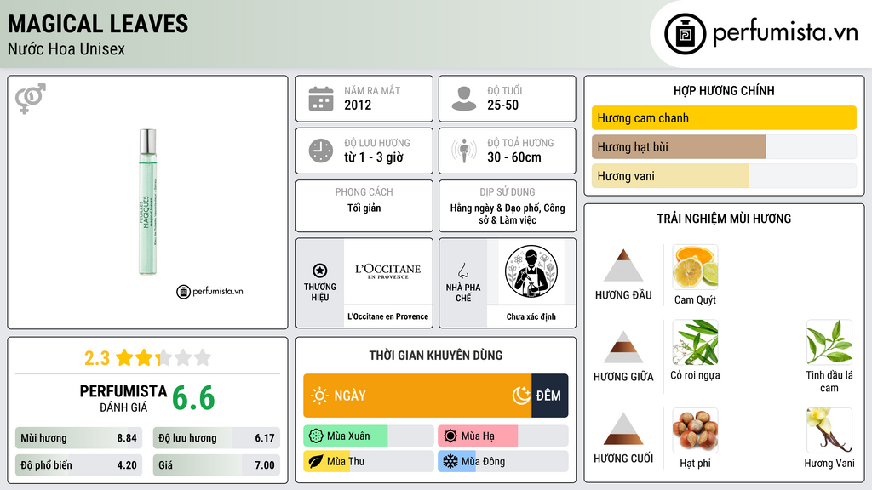The image size is (872, 490).
Task: Click the perfumer illustration above Chưa xác định
Action: 531,271
